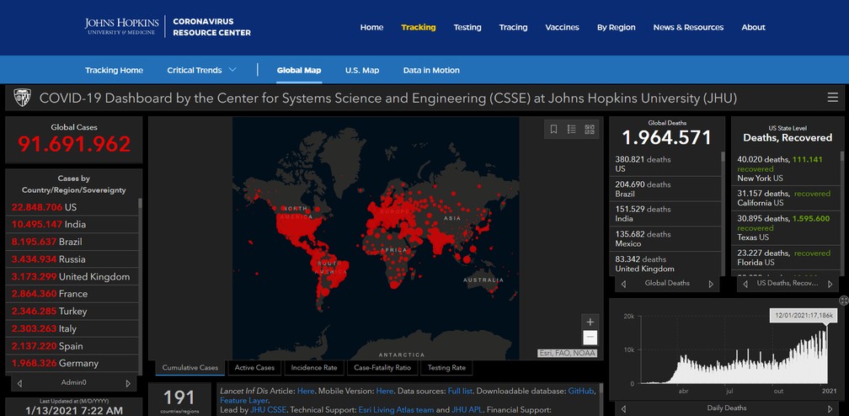
Task: Advance US Deaths, Recovered panel right arrow
Action: coord(830,283)
